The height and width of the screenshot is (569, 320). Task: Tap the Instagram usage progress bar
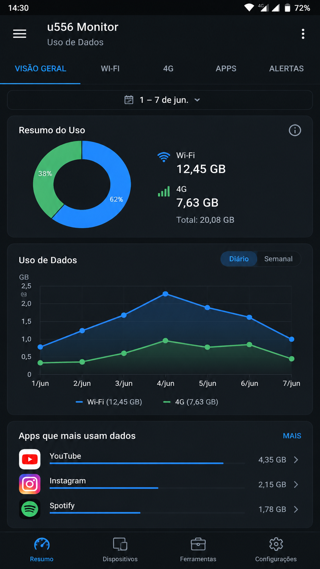click(147, 488)
